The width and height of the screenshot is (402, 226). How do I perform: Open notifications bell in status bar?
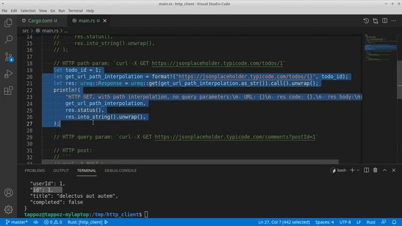[x=394, y=222]
